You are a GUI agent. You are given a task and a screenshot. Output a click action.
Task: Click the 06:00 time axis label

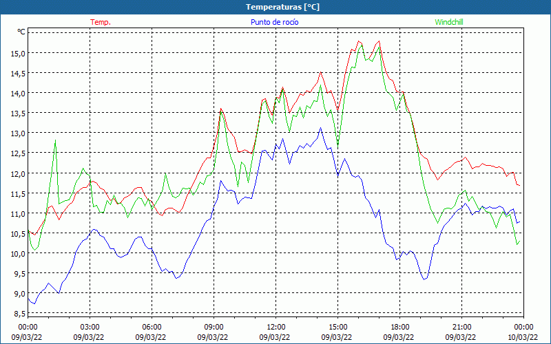coord(152,327)
